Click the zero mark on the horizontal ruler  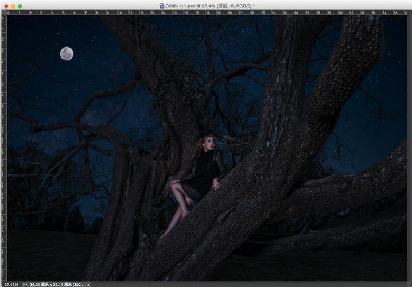click(7, 13)
